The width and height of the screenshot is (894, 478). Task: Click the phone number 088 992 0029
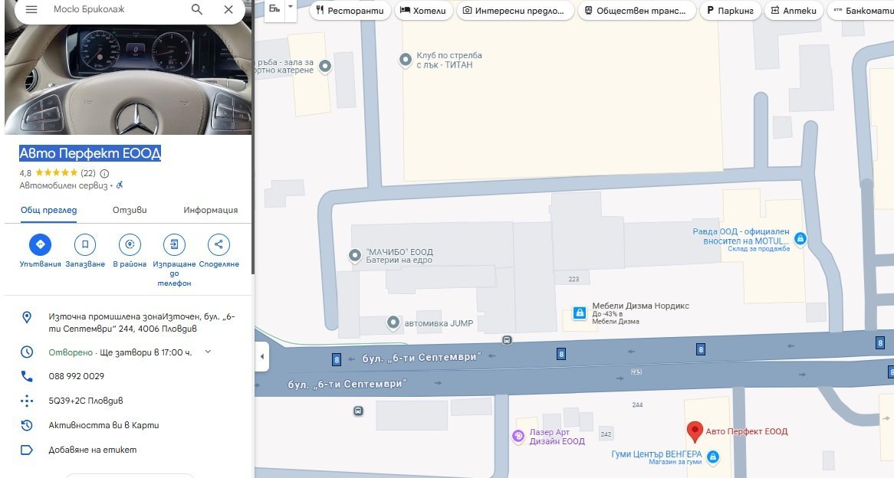click(x=76, y=376)
